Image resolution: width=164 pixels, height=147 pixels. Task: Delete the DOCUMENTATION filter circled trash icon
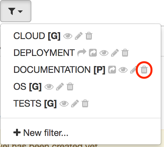tap(144, 70)
